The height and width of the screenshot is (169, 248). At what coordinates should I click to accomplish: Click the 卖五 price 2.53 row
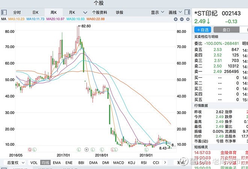click(216, 50)
